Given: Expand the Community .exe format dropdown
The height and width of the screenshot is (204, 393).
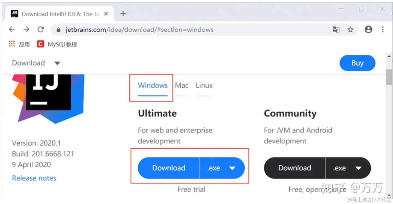Looking at the screenshot, I should click(348, 168).
